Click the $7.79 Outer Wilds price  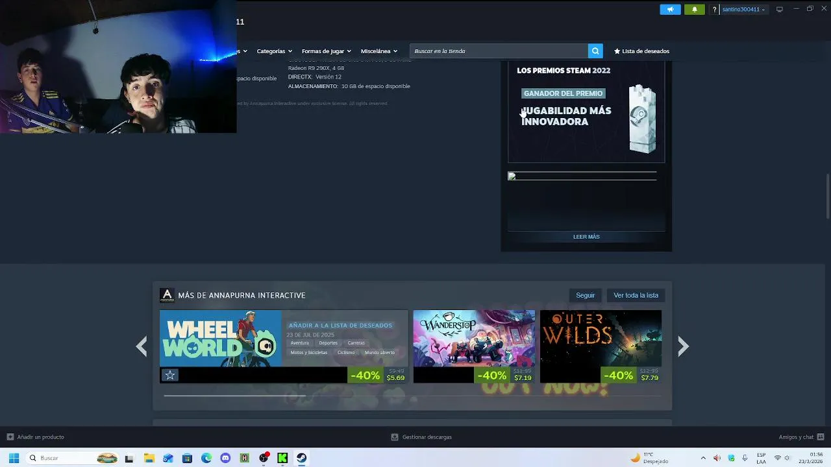click(649, 378)
